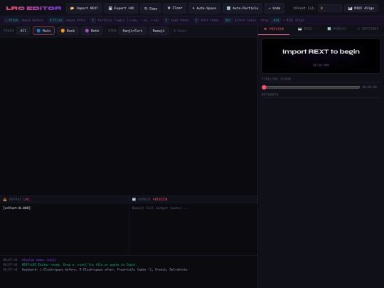Undo the last edit

(x=274, y=8)
